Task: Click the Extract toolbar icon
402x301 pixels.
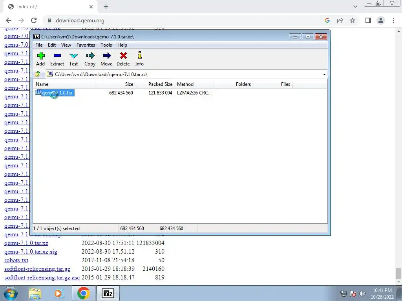Action: click(x=57, y=59)
